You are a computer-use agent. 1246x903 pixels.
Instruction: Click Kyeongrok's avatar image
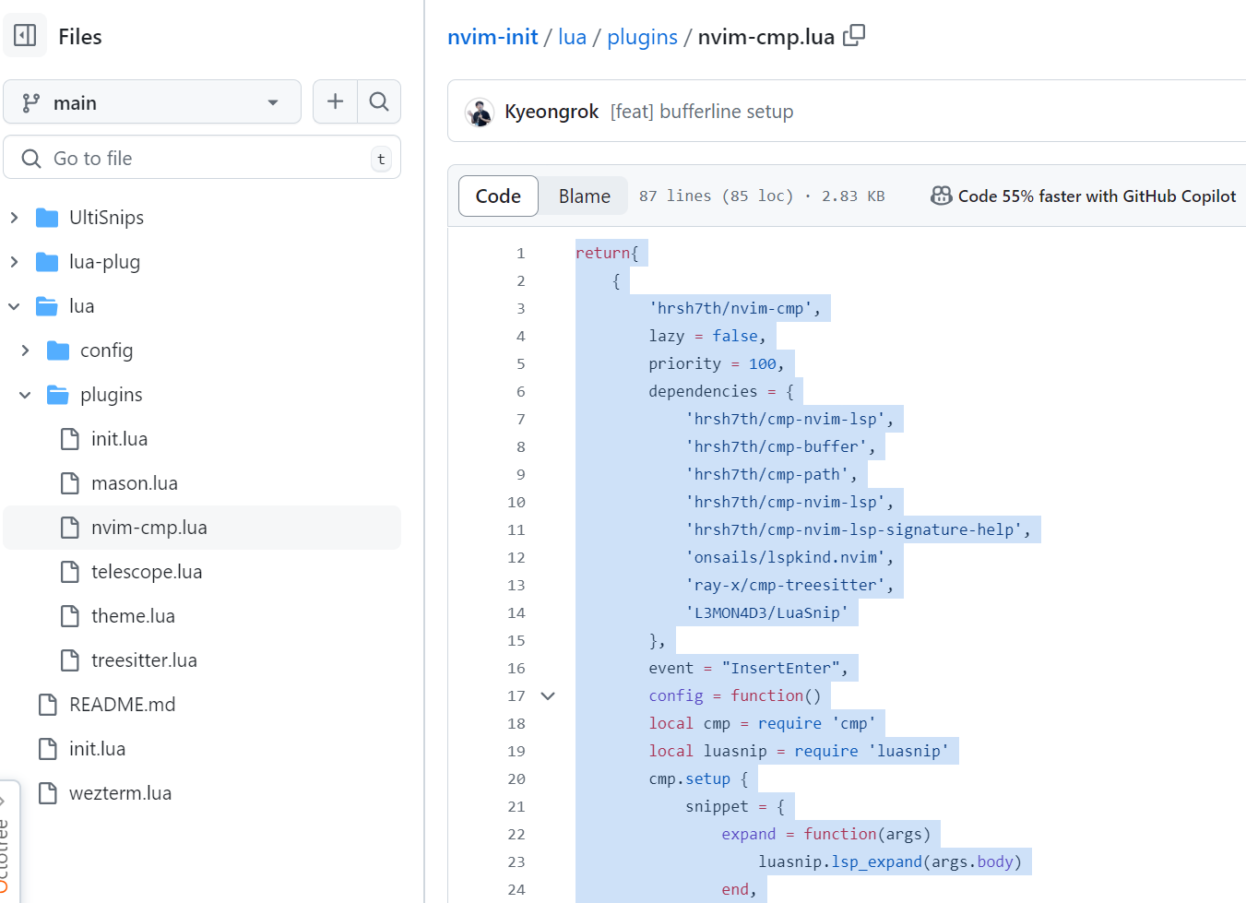point(480,112)
